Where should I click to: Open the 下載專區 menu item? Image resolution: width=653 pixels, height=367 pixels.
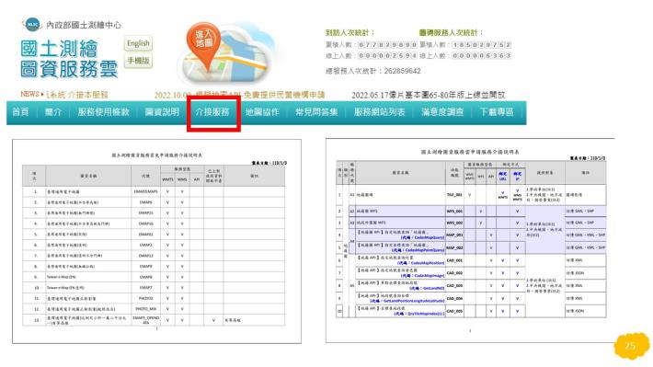497,112
